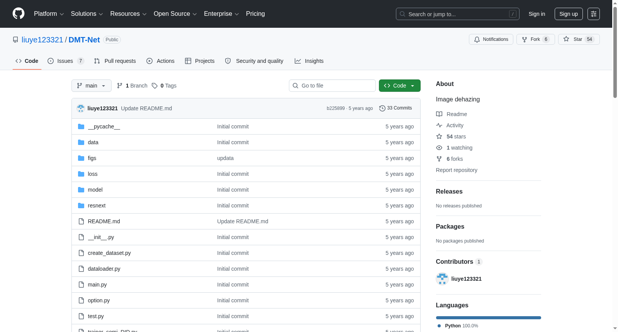Screen dimensions: 618x332
Task: Open the figs folder
Action: point(92,158)
